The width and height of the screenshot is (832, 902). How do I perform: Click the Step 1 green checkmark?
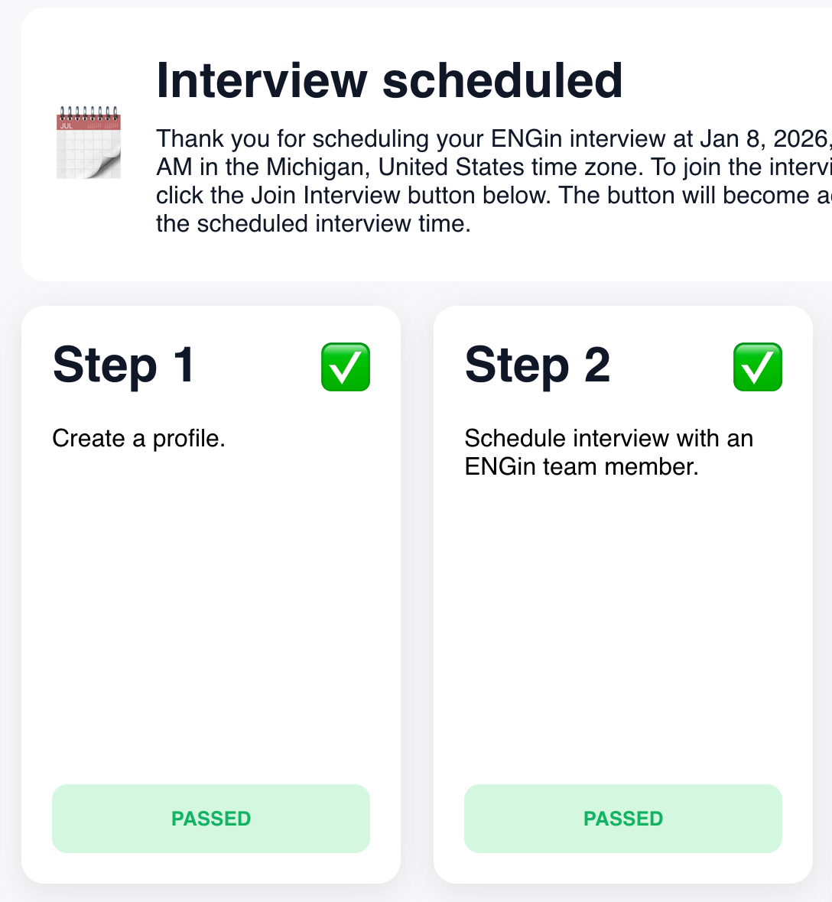click(346, 367)
